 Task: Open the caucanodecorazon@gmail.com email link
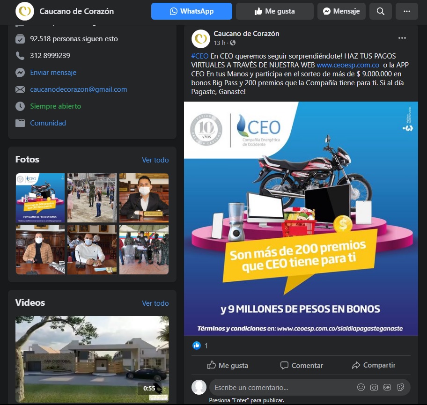point(79,89)
